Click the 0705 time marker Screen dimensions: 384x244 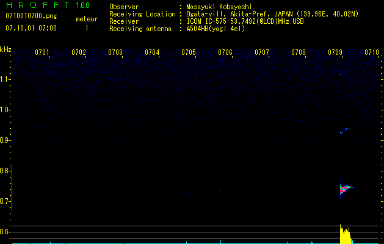pyautogui.click(x=189, y=52)
